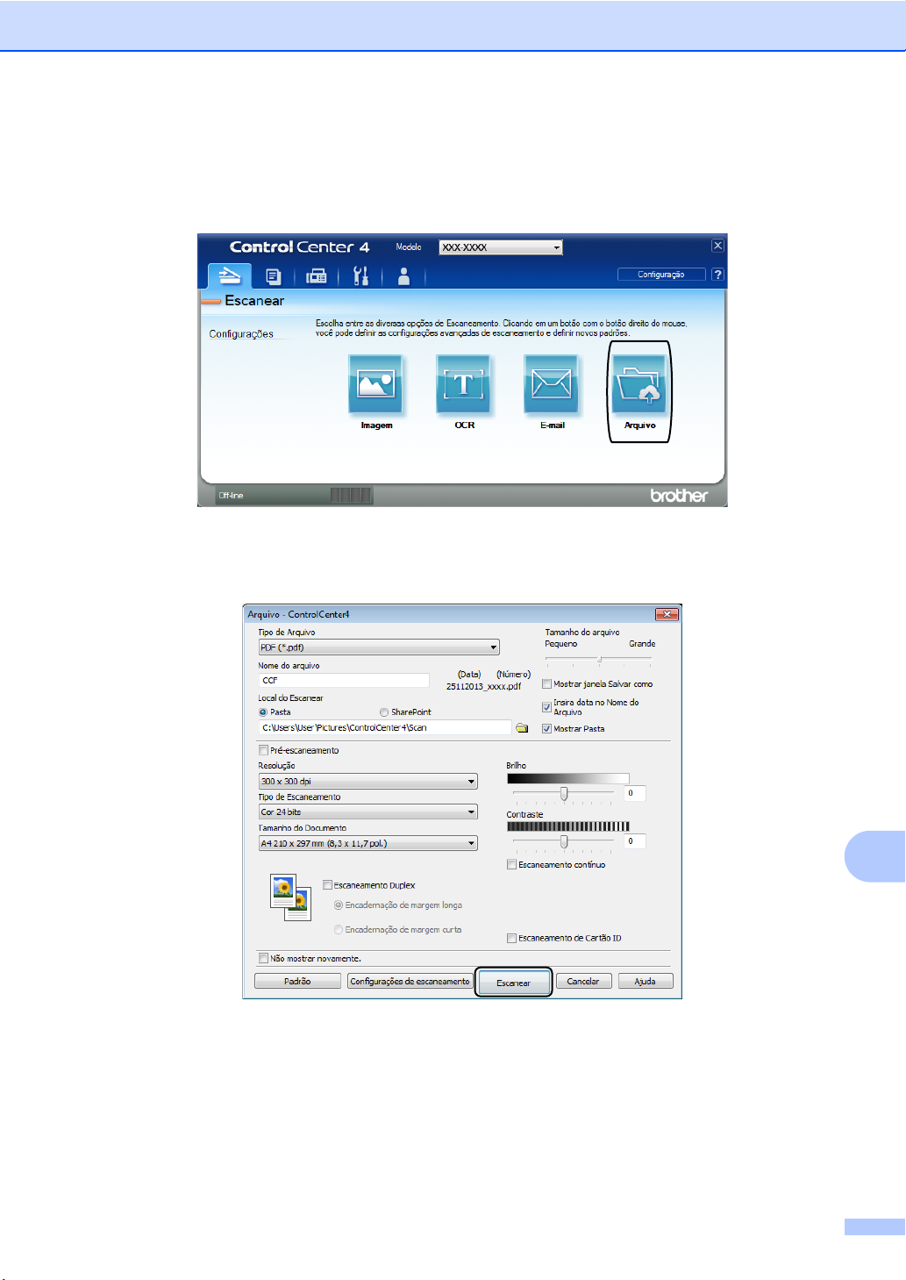Switch to the Escanear scan tab
906x1280 pixels.
pos(229,275)
